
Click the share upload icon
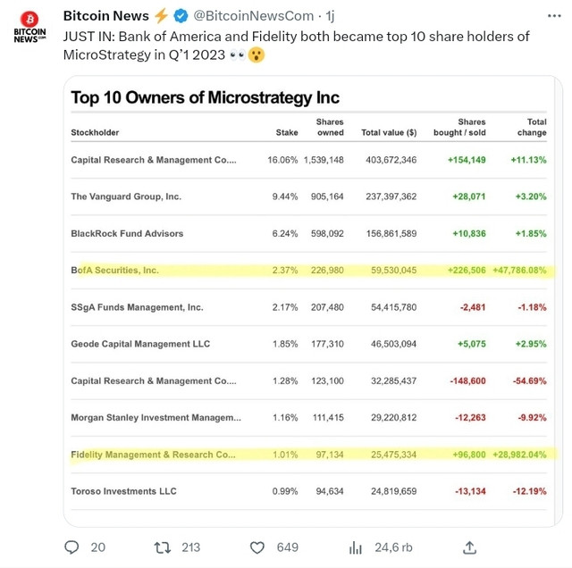click(x=469, y=547)
